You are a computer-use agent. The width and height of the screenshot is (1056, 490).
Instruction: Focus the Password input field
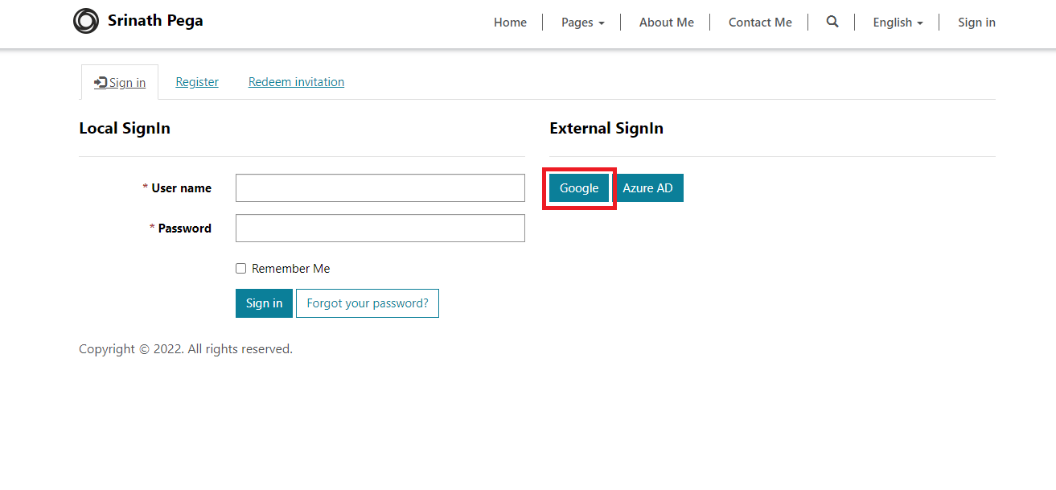tap(380, 229)
